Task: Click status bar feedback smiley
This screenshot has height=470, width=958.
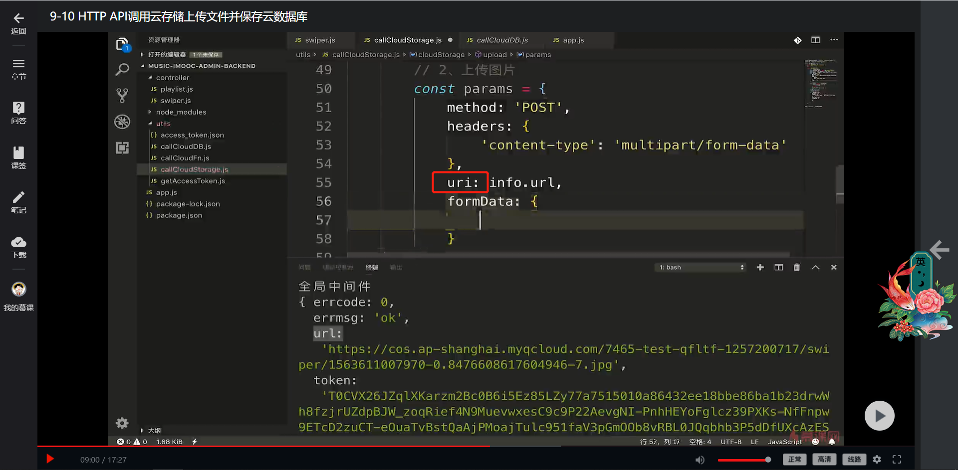Action: 815,442
